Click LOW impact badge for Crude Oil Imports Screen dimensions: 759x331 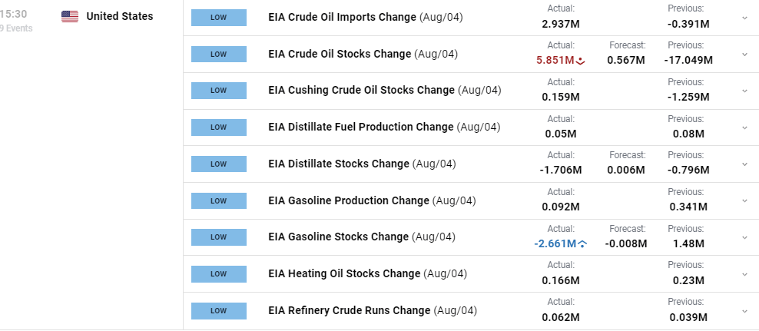219,18
